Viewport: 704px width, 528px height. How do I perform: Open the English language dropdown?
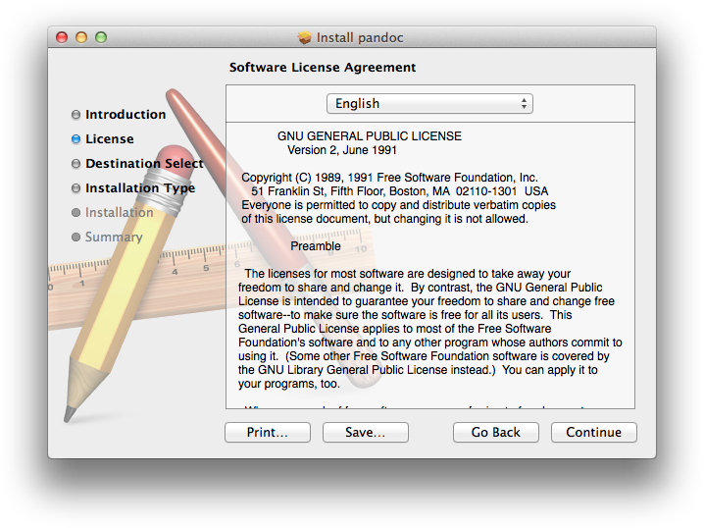(429, 103)
